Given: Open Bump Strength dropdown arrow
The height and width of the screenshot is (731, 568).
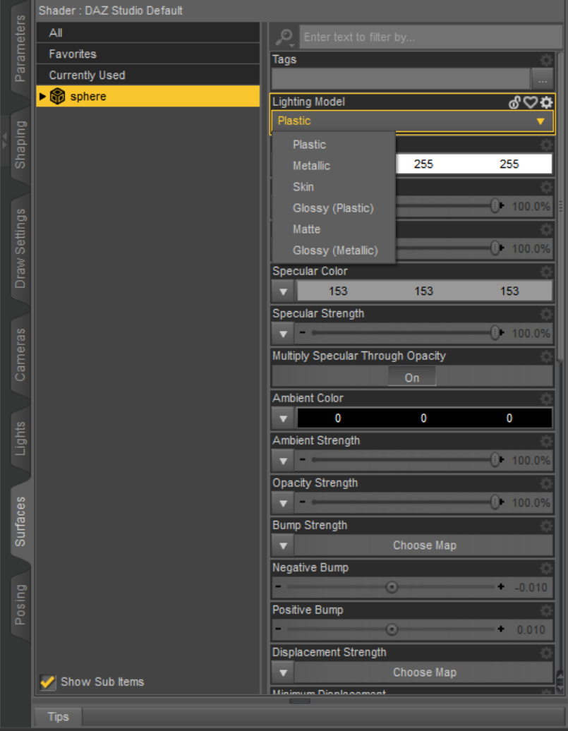Looking at the screenshot, I should coord(283,545).
